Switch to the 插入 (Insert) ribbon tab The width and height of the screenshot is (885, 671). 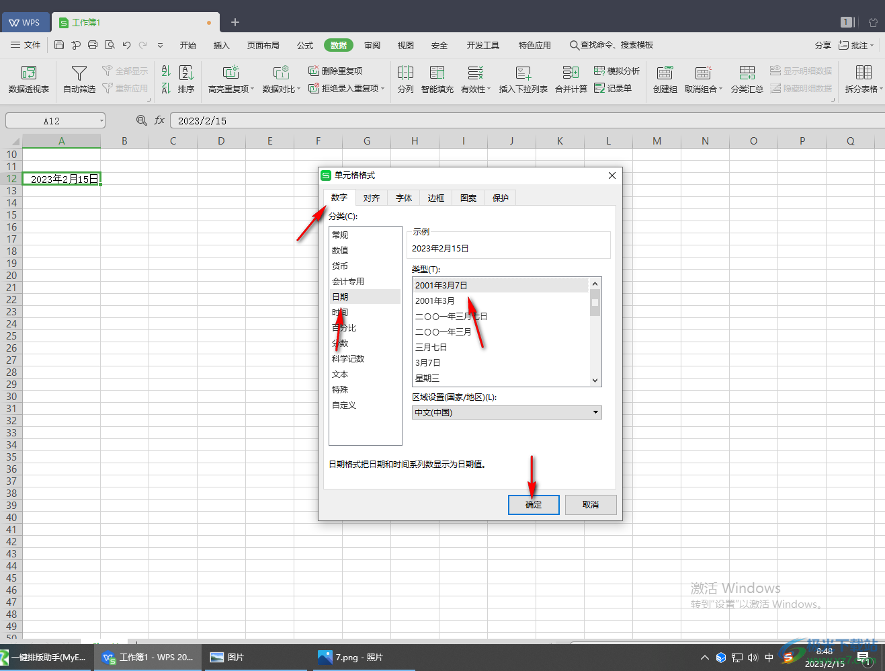pyautogui.click(x=221, y=45)
